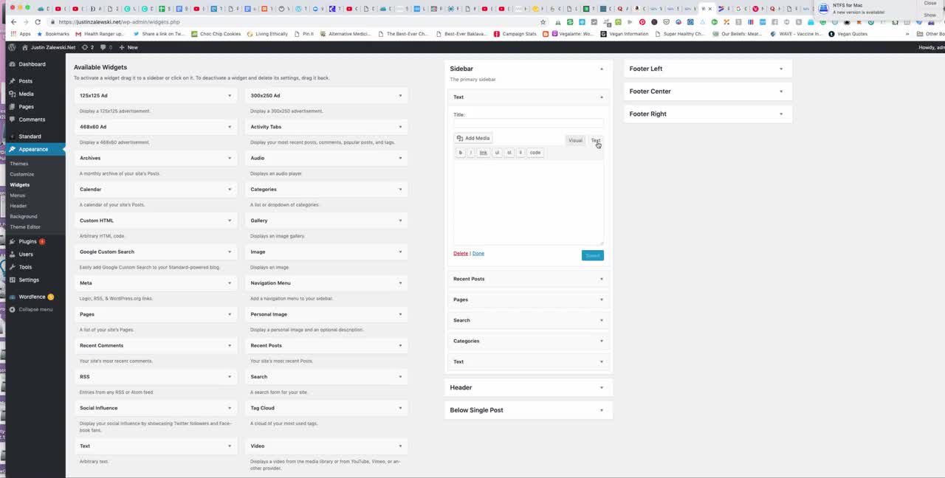Screen dimensions: 945x478
Task: Click the WordPress logo in admin bar
Action: tap(12, 47)
